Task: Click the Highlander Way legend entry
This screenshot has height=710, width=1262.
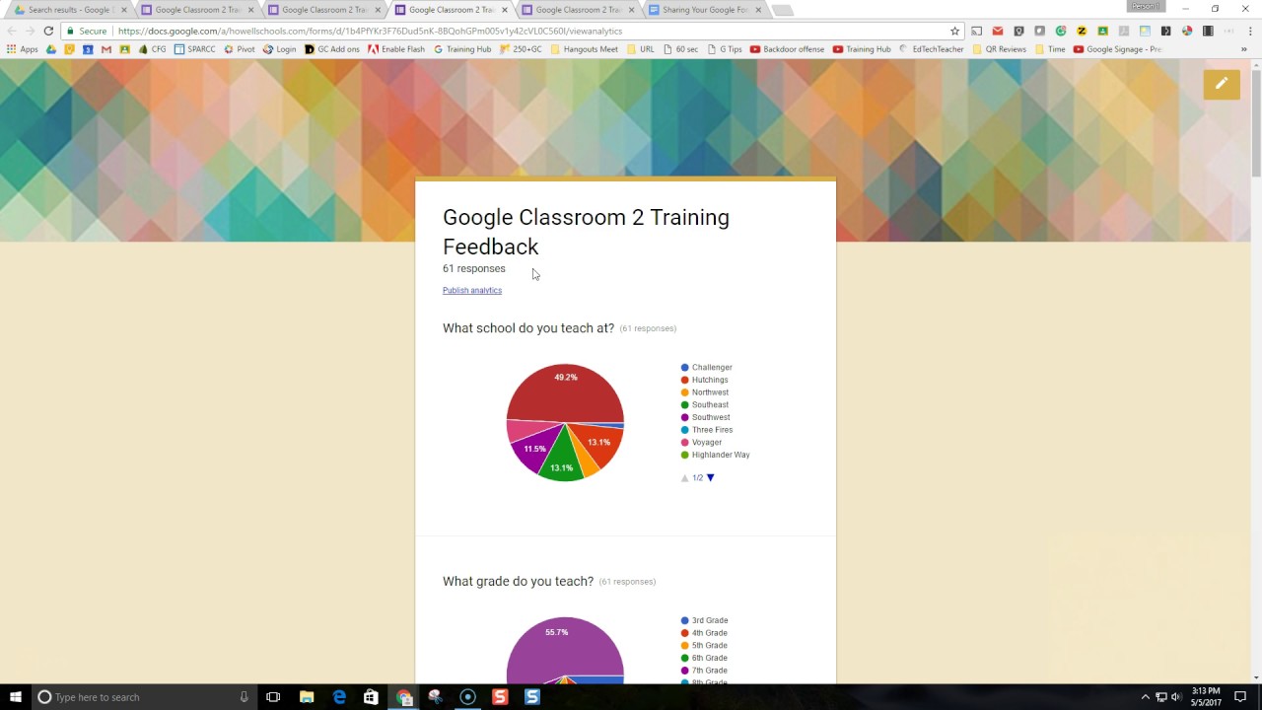Action: point(716,455)
